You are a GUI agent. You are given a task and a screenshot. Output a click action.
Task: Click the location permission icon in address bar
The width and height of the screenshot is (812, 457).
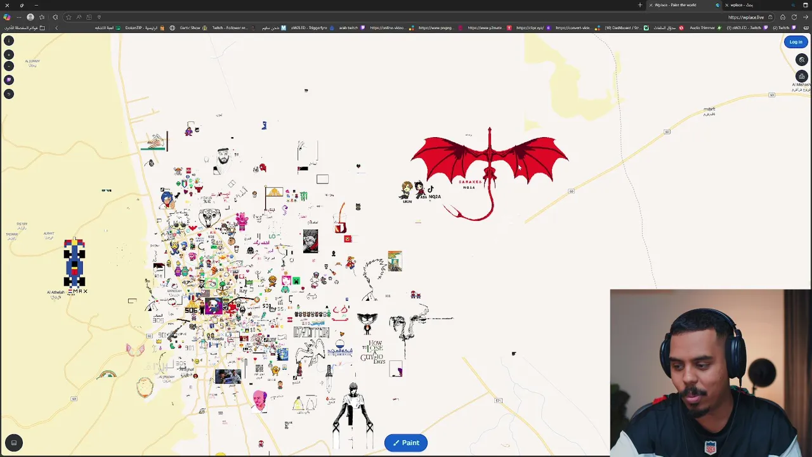point(99,17)
